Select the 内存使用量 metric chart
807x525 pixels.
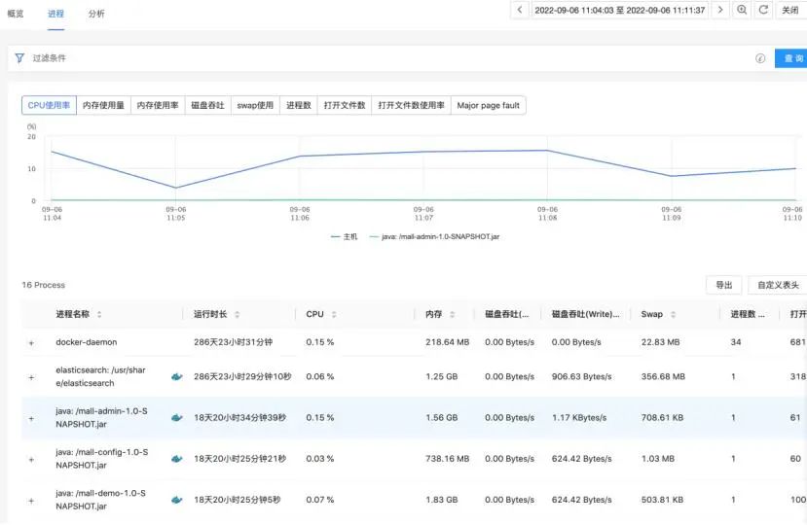[103, 105]
